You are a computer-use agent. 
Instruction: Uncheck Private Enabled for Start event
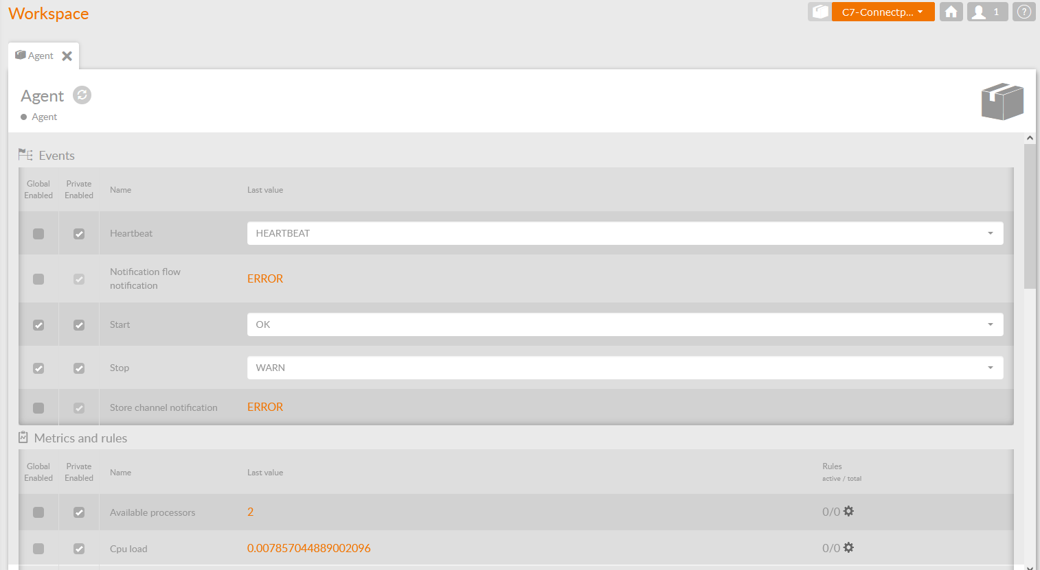click(x=79, y=325)
